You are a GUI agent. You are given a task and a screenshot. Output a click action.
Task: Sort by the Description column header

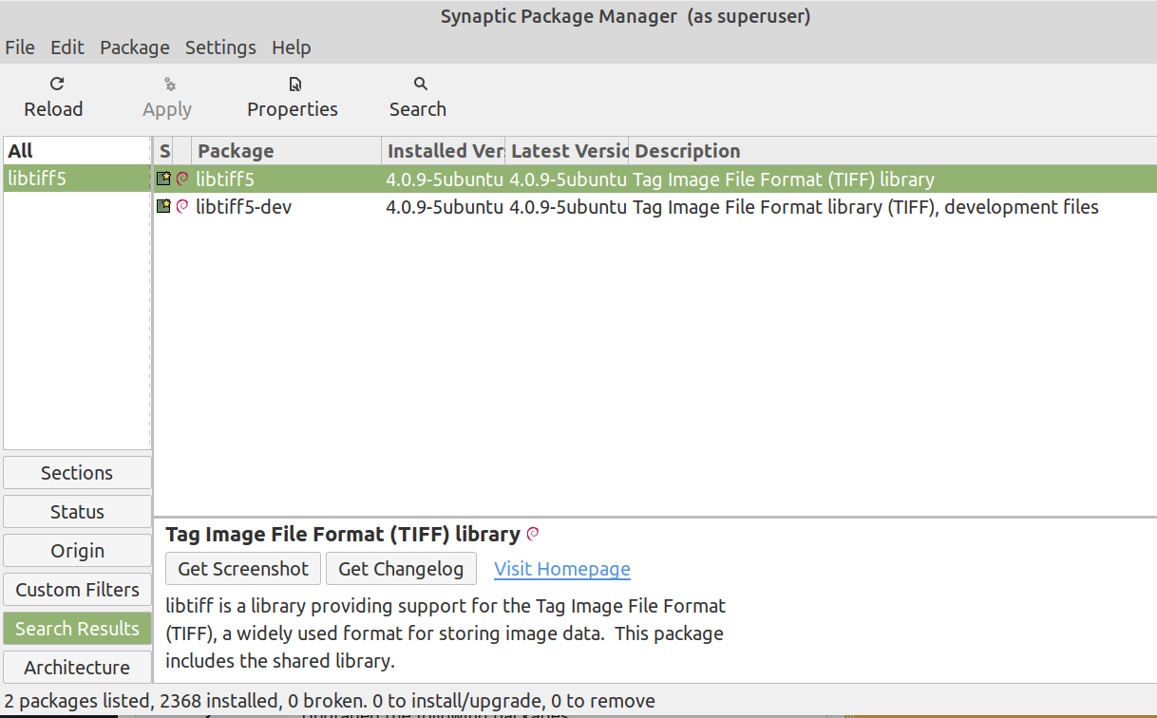(892, 151)
